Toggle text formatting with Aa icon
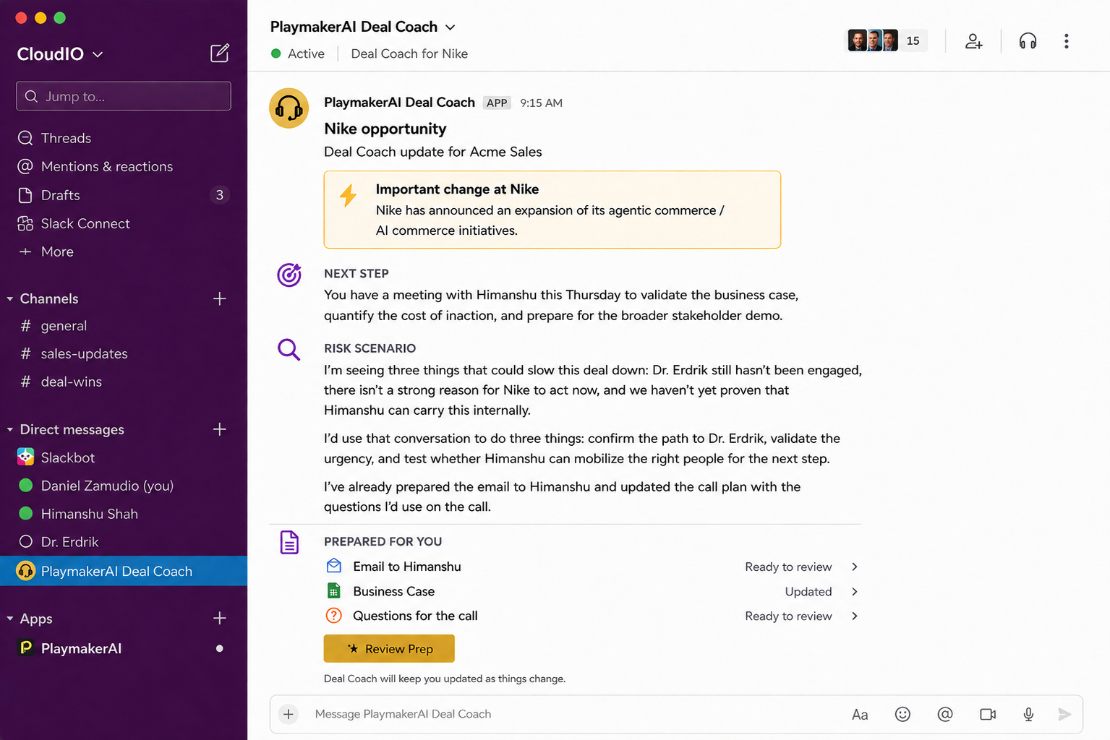The image size is (1110, 740). (x=860, y=714)
